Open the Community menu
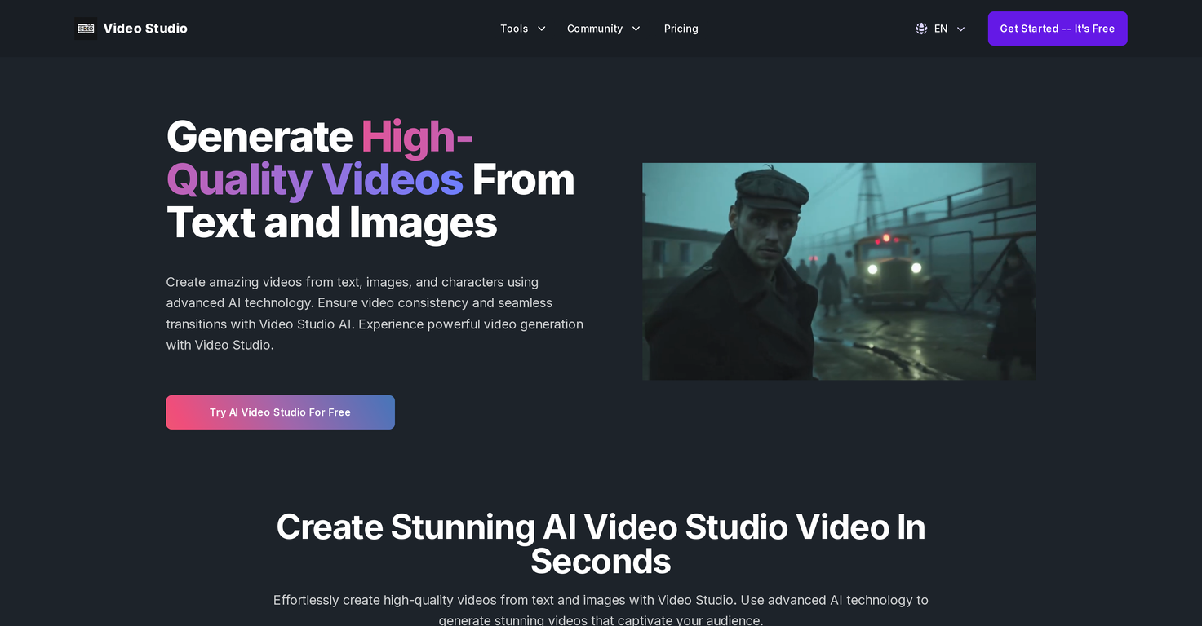Viewport: 1202px width, 626px height. click(x=593, y=28)
